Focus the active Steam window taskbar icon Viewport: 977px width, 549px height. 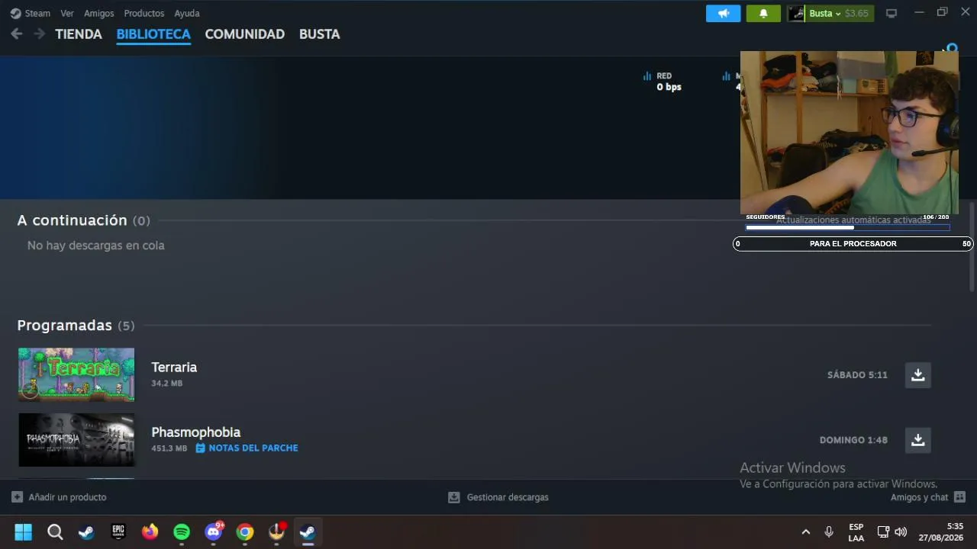pos(308,531)
